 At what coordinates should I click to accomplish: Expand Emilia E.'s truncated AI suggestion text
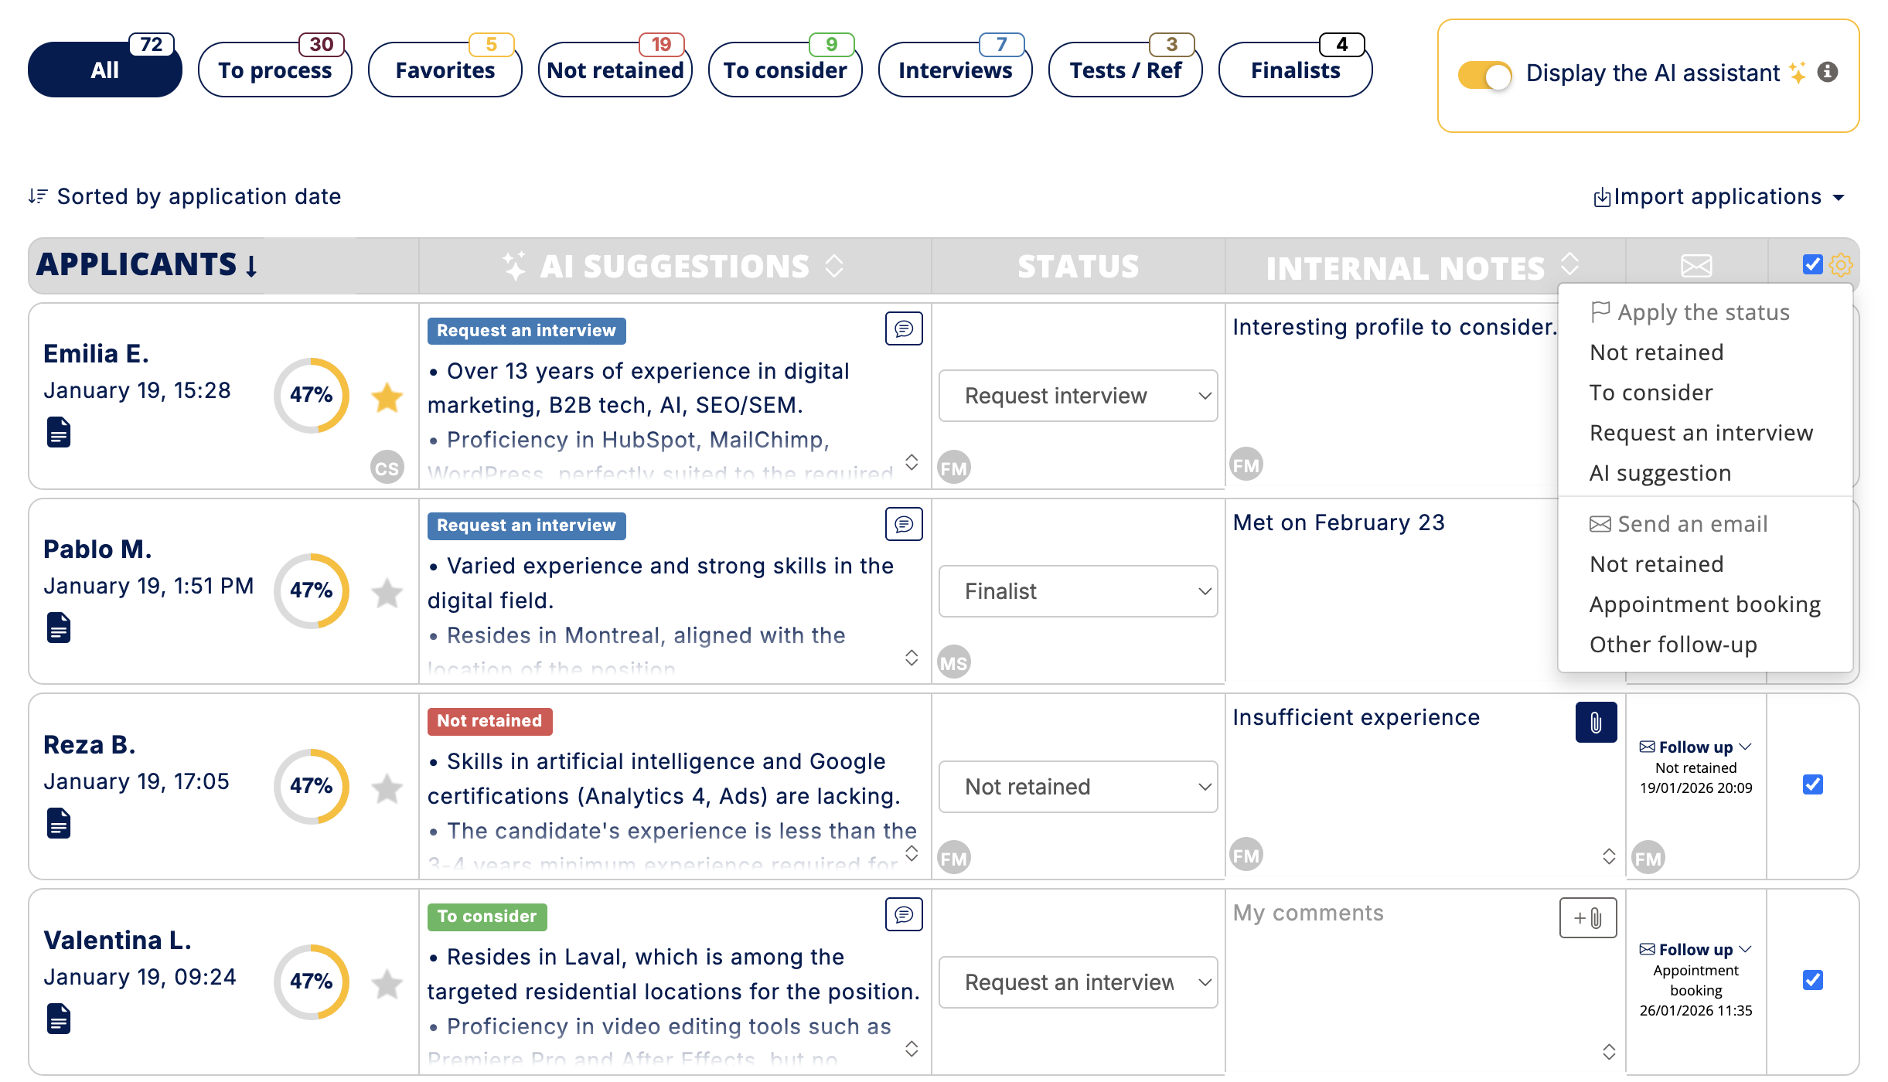pyautogui.click(x=912, y=462)
